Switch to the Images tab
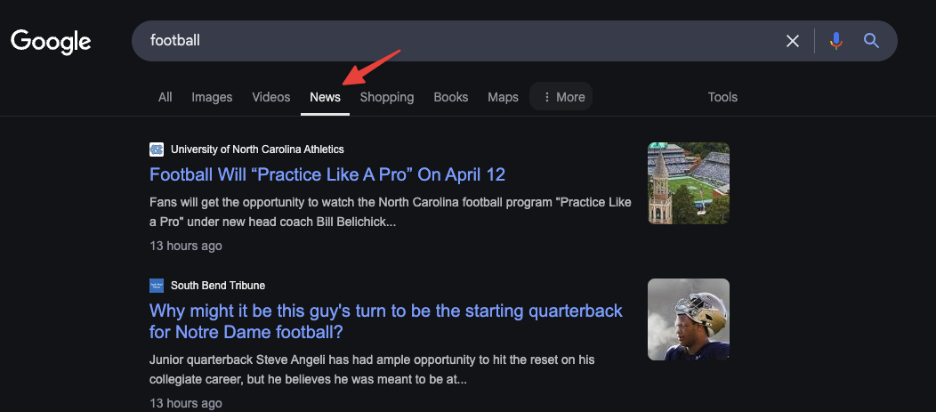Viewport: 936px width, 412px height. (212, 97)
